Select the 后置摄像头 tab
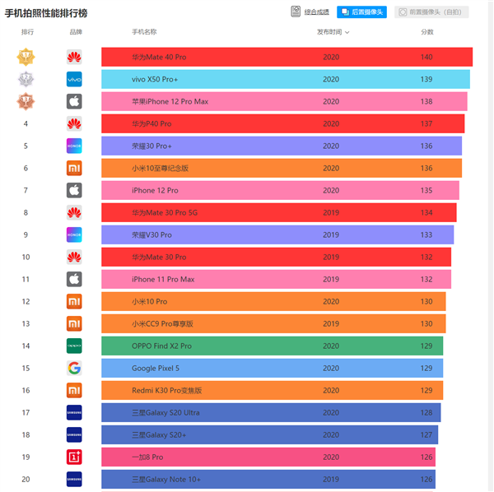 pyautogui.click(x=361, y=12)
